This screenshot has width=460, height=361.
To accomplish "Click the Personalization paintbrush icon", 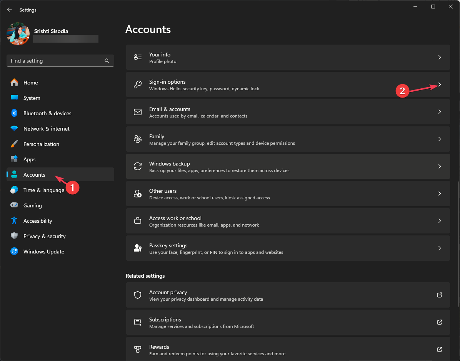I will [x=14, y=144].
